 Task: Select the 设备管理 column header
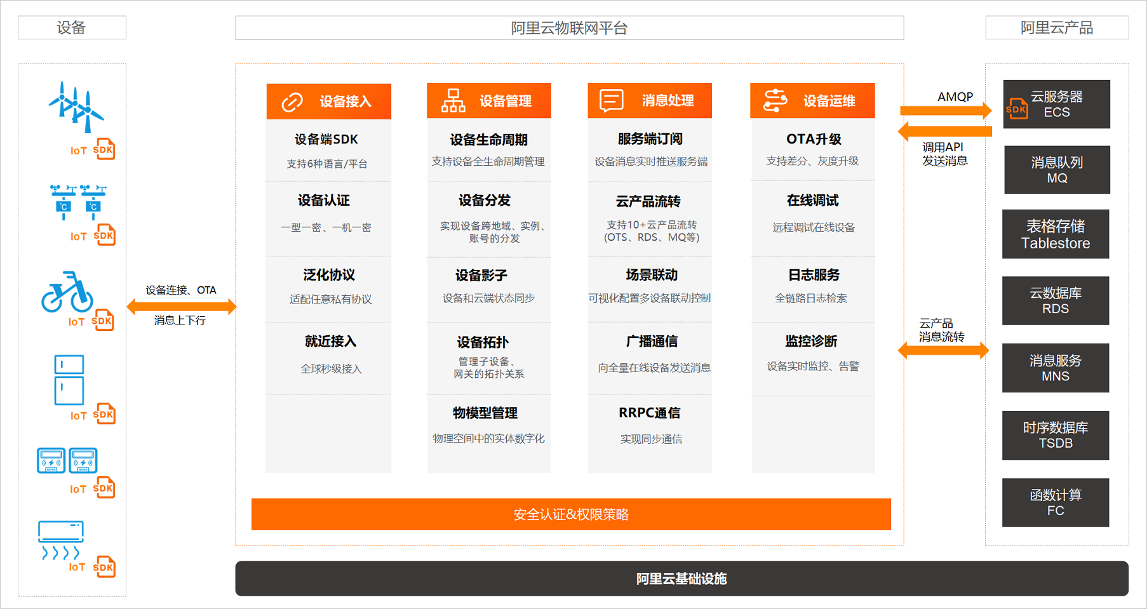488,100
